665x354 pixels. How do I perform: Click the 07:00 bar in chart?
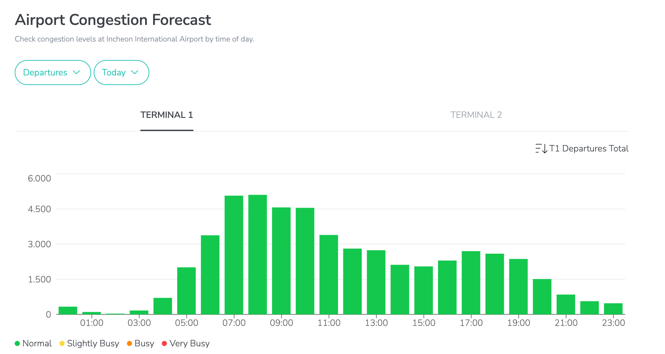(x=234, y=255)
